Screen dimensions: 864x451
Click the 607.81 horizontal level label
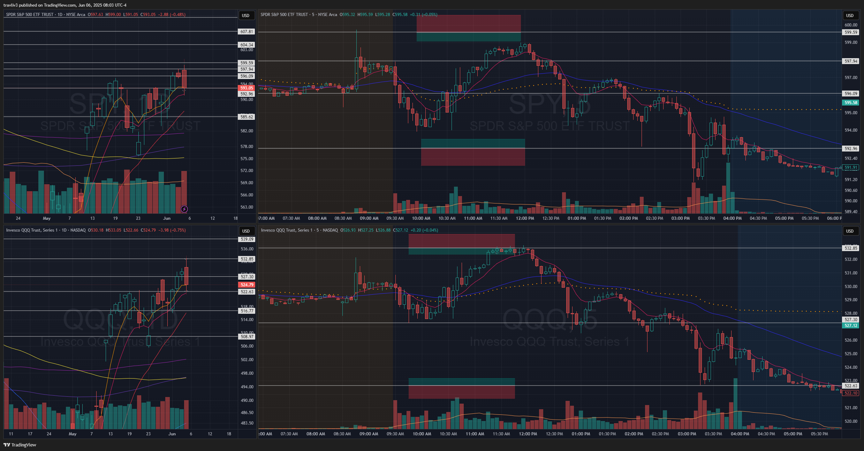(247, 32)
